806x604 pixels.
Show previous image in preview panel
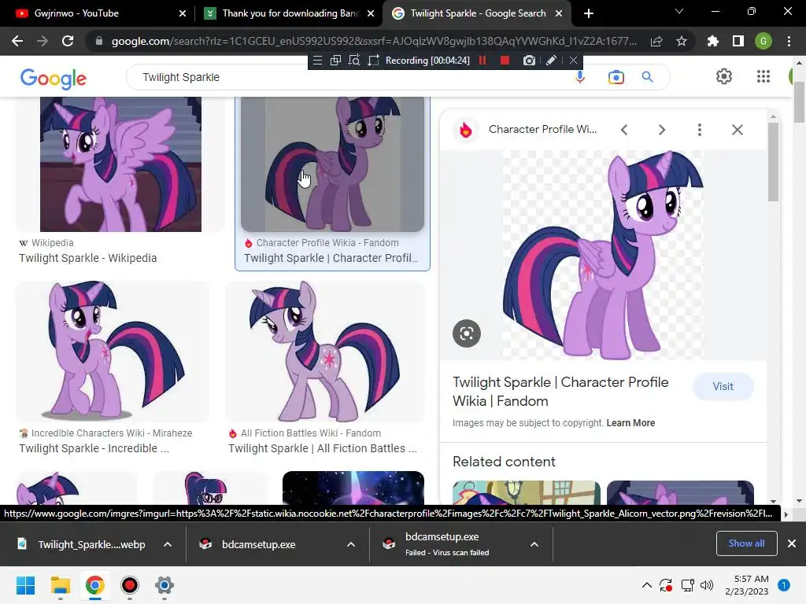[624, 130]
